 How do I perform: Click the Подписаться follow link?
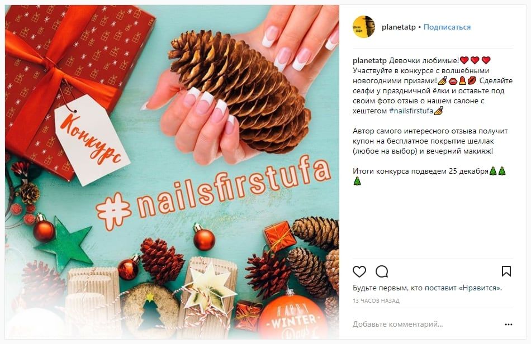tap(447, 27)
